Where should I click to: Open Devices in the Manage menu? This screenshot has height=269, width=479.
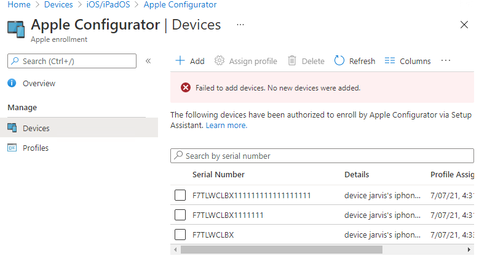pyautogui.click(x=36, y=128)
